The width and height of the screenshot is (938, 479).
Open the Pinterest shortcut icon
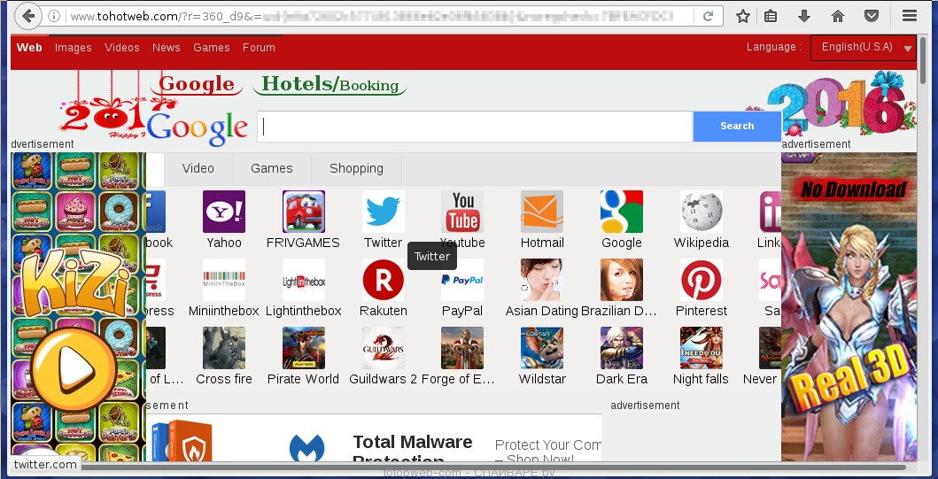tap(701, 280)
